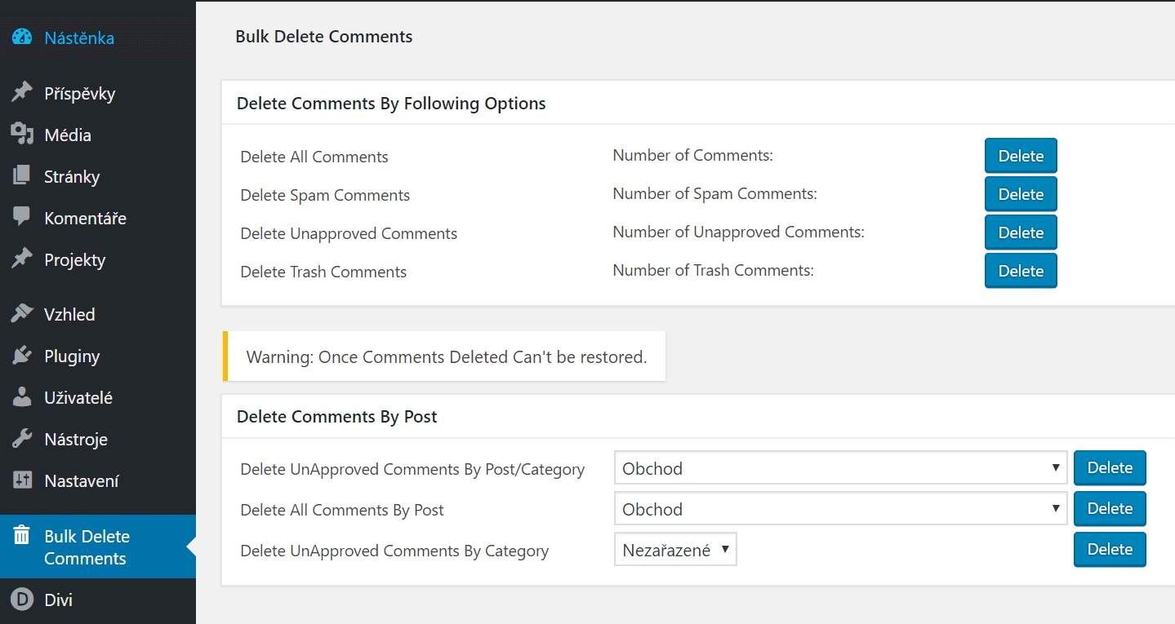Click the Pluginy plug icon
Image resolution: width=1175 pixels, height=624 pixels.
pyautogui.click(x=22, y=356)
